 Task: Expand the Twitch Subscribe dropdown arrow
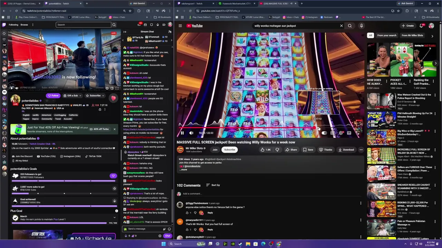pyautogui.click(x=103, y=96)
